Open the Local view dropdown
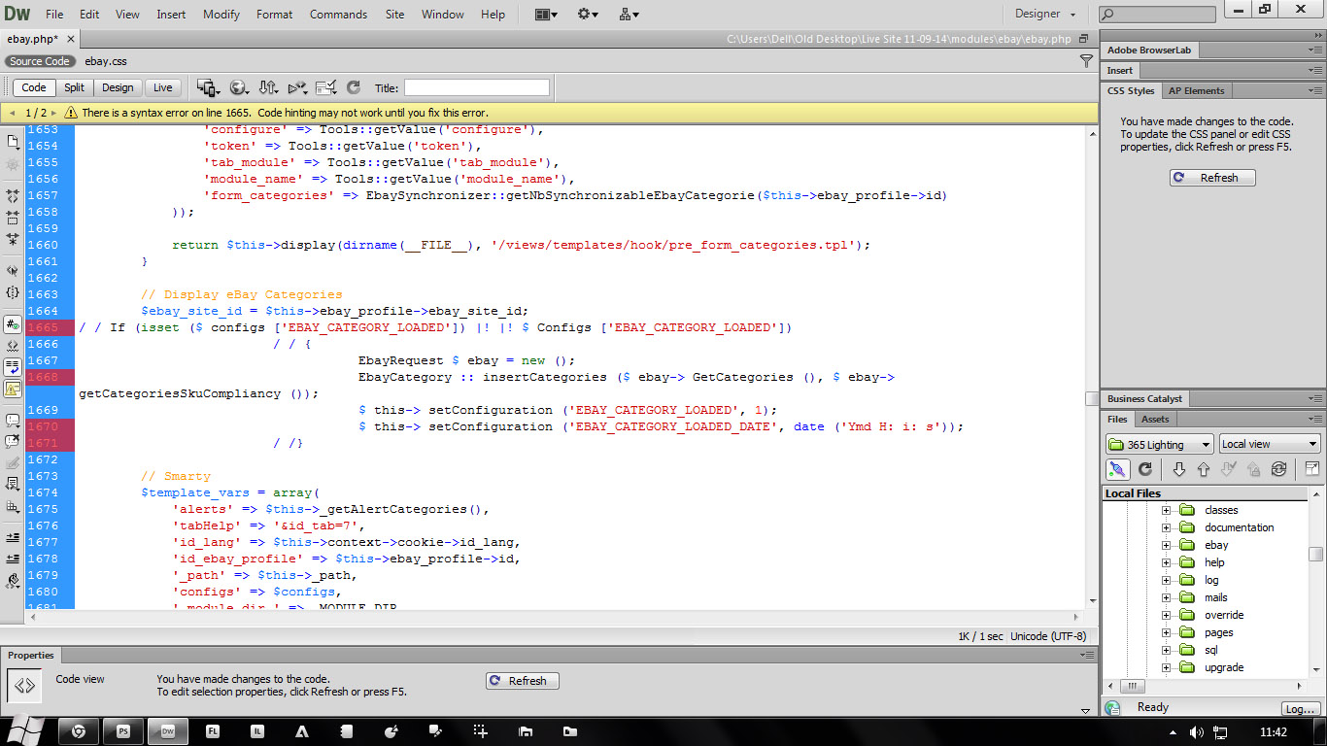 coord(1270,444)
